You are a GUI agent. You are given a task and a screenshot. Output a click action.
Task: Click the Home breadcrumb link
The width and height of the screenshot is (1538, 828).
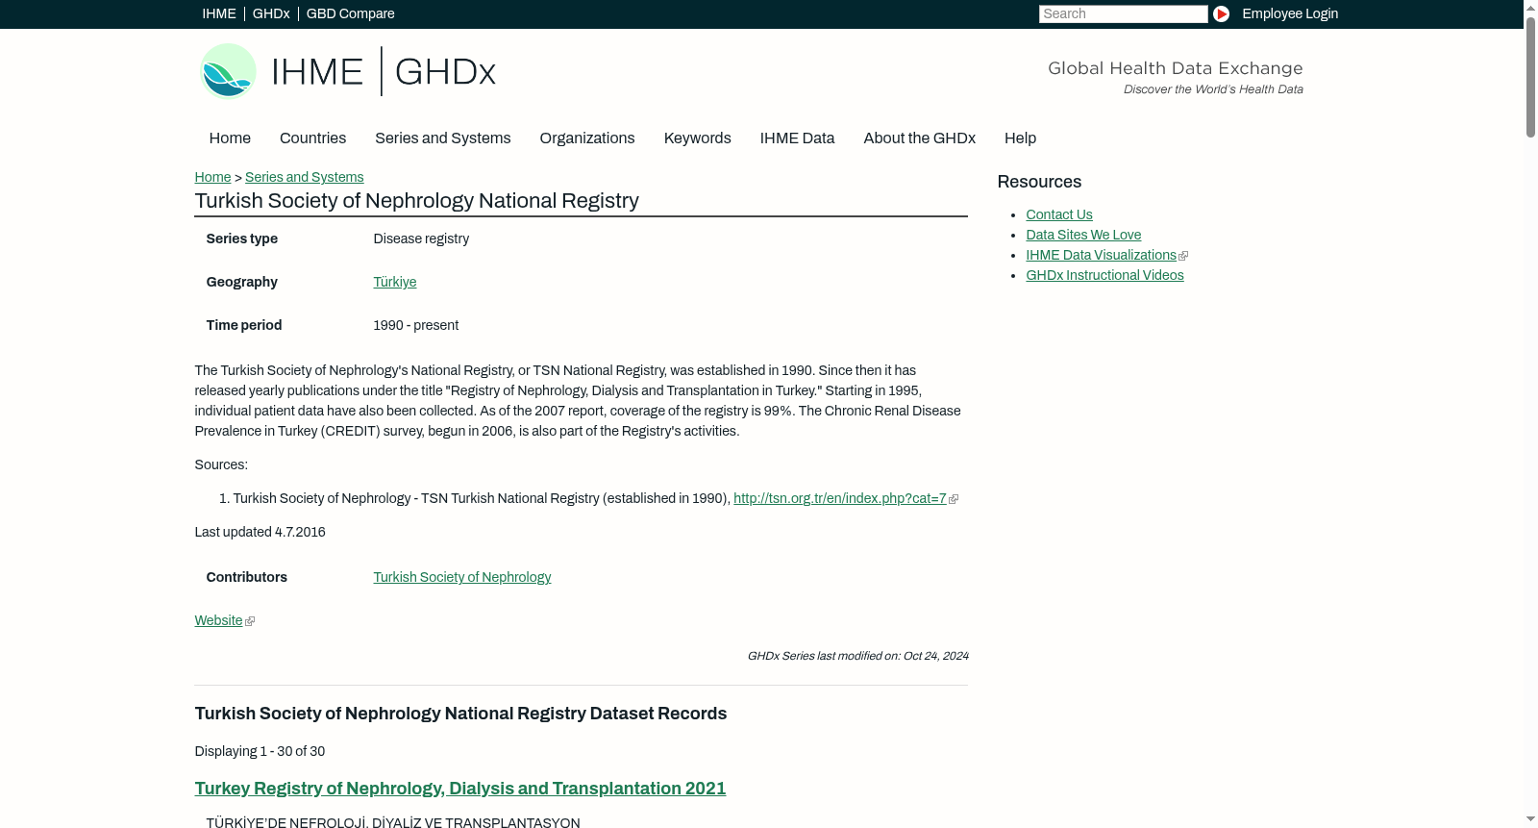pos(212,177)
